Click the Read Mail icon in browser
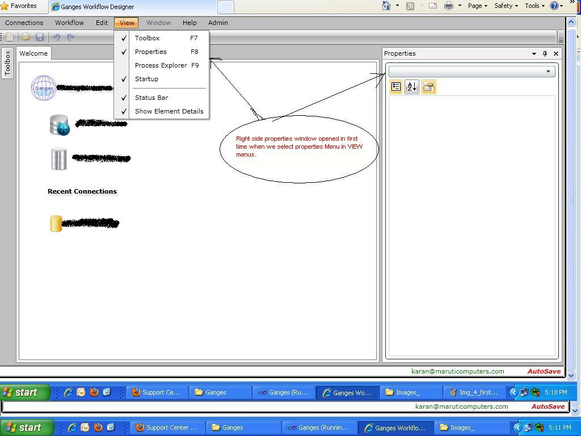This screenshot has width=581, height=436. pyautogui.click(x=433, y=6)
